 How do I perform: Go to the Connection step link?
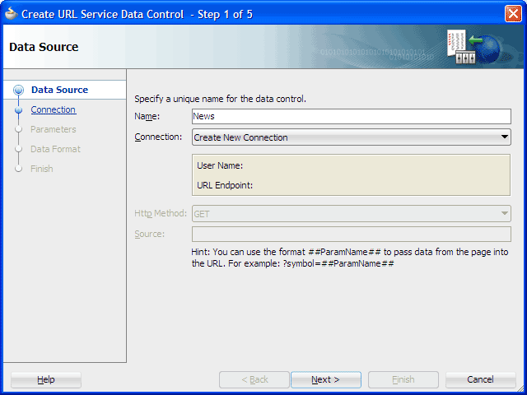pos(54,109)
